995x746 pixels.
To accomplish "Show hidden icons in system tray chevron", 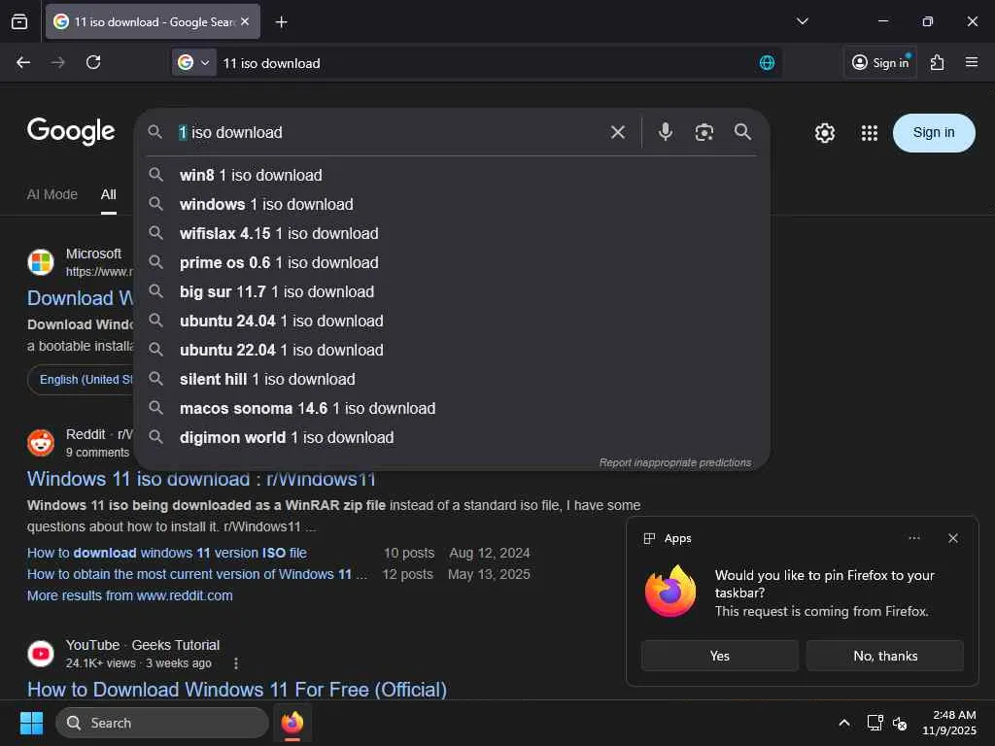I will pos(844,723).
